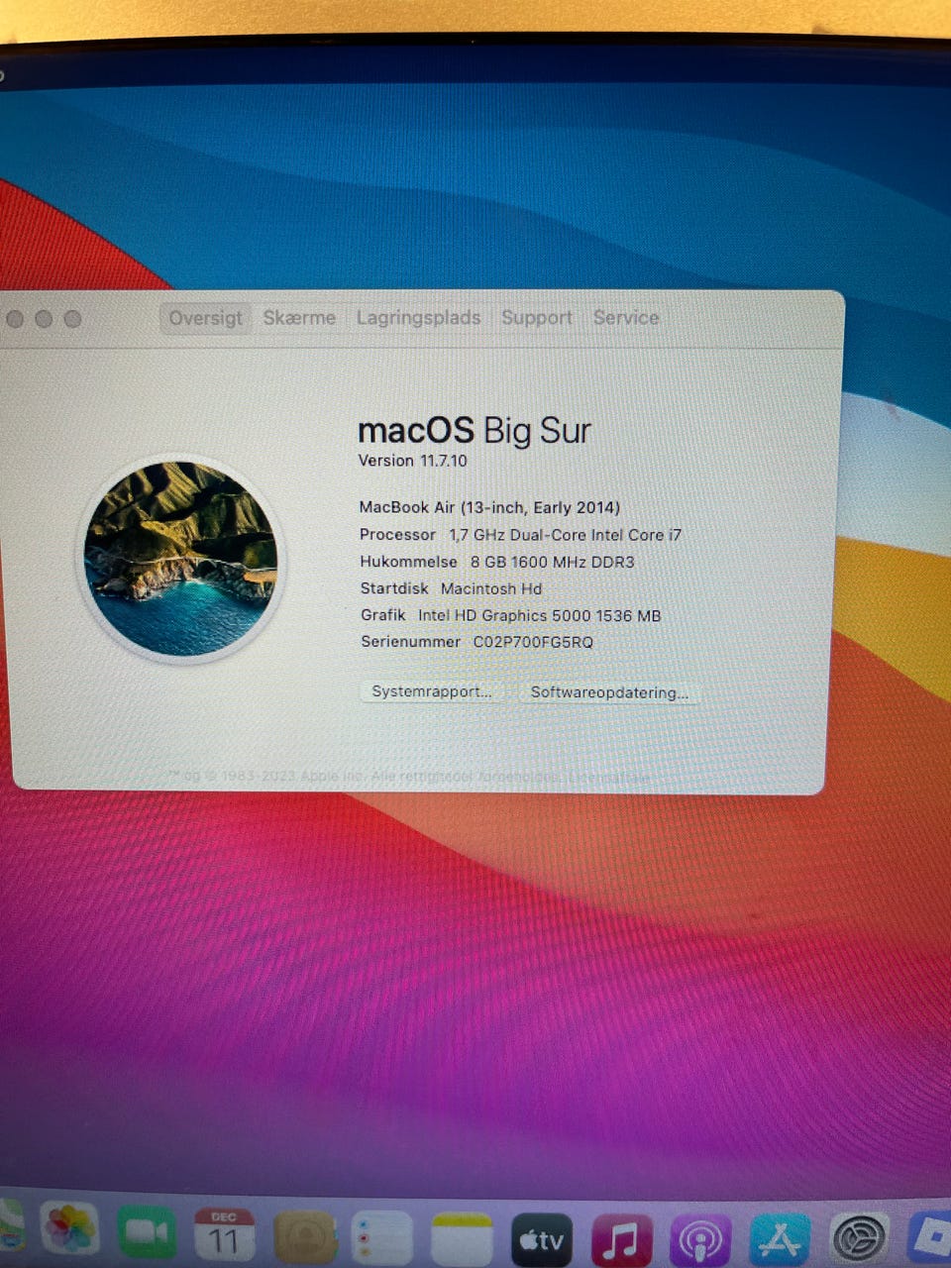Click the 1,7 GHz Dual-Core Intel Core i7 text

(566, 535)
